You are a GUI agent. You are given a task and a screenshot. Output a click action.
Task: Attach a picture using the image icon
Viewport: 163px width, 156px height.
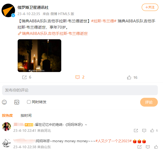click(x=17, y=102)
